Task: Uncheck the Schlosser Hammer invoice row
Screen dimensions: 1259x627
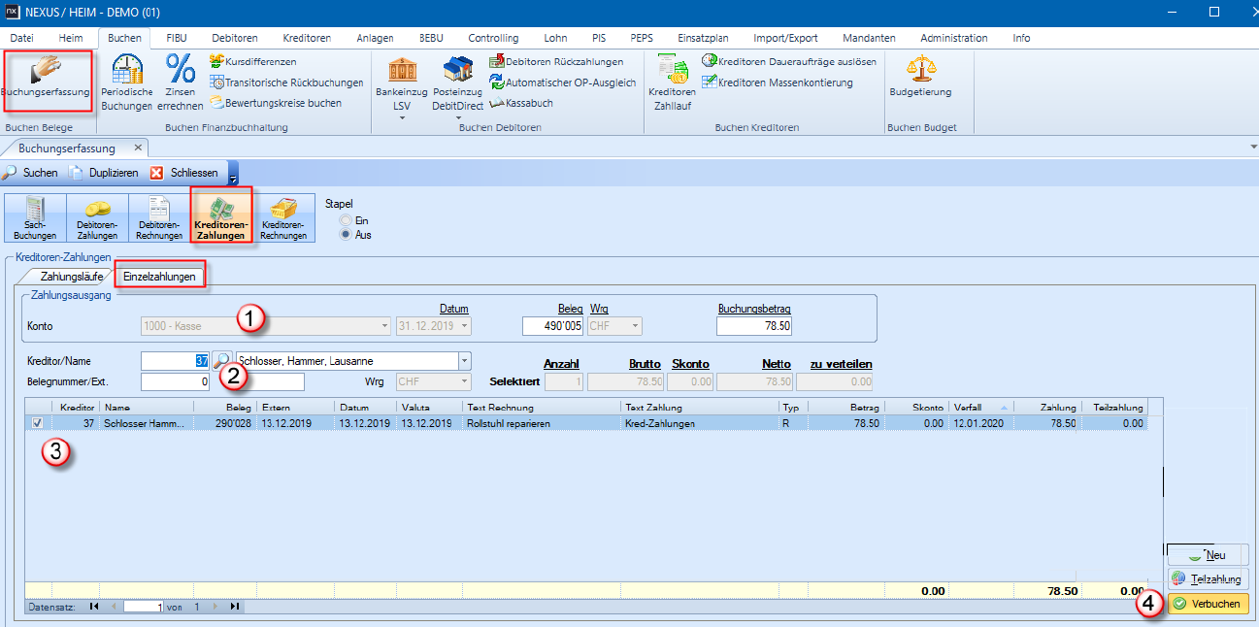Action: (x=37, y=423)
